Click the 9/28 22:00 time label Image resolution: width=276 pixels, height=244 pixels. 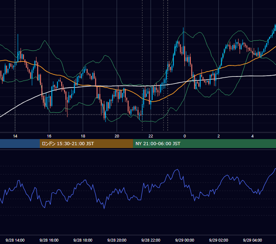pyautogui.click(x=151, y=240)
